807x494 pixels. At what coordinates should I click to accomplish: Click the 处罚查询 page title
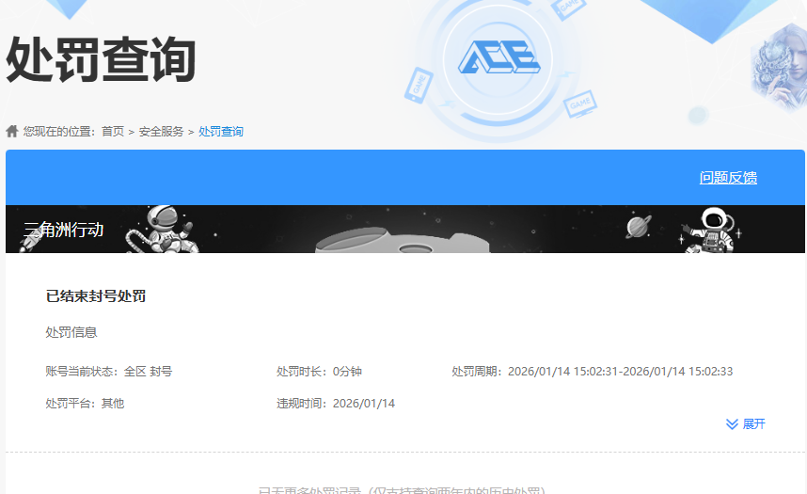tap(101, 60)
